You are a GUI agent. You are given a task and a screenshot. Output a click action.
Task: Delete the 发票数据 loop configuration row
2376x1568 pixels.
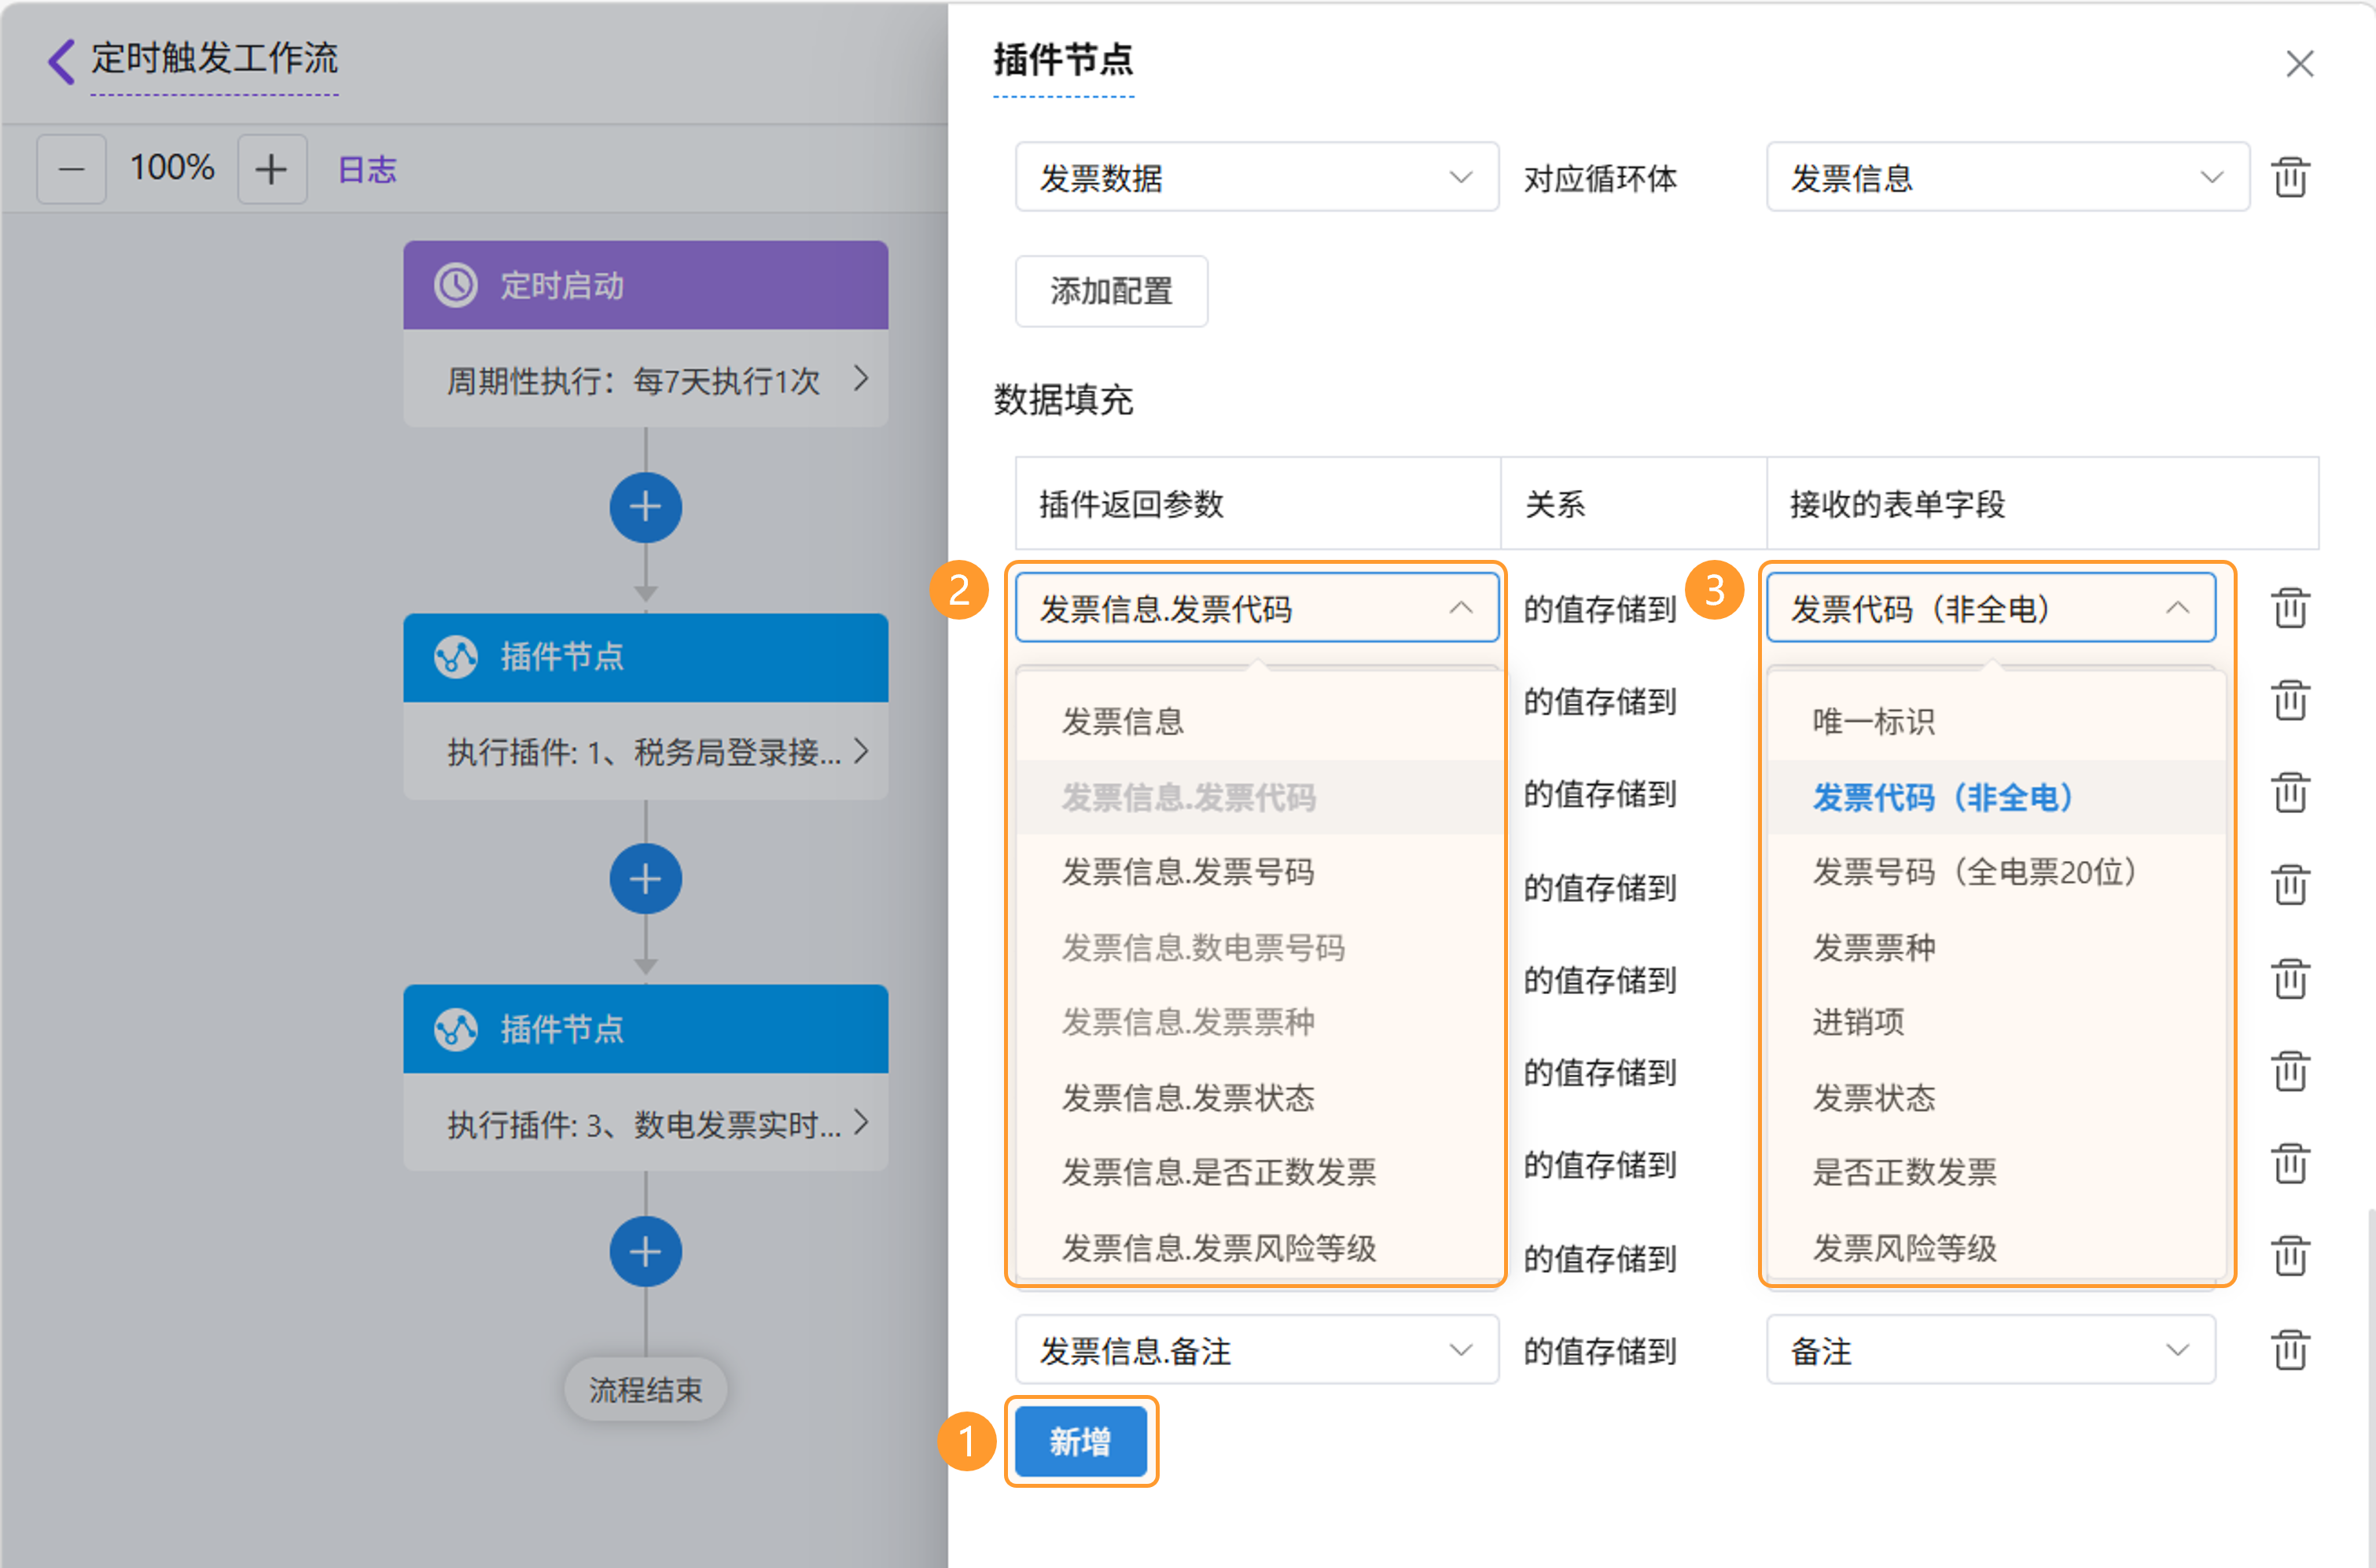click(2290, 178)
